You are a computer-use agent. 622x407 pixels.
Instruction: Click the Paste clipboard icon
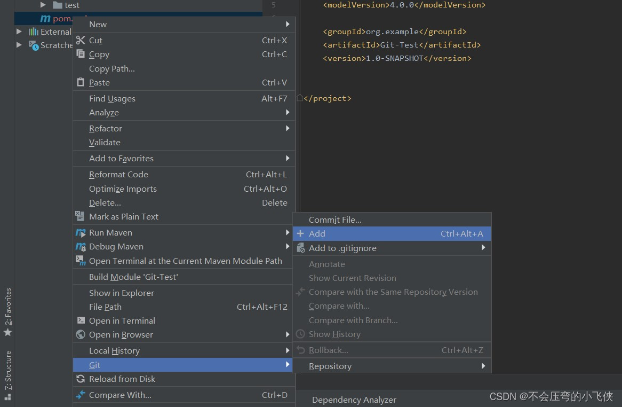(x=81, y=82)
